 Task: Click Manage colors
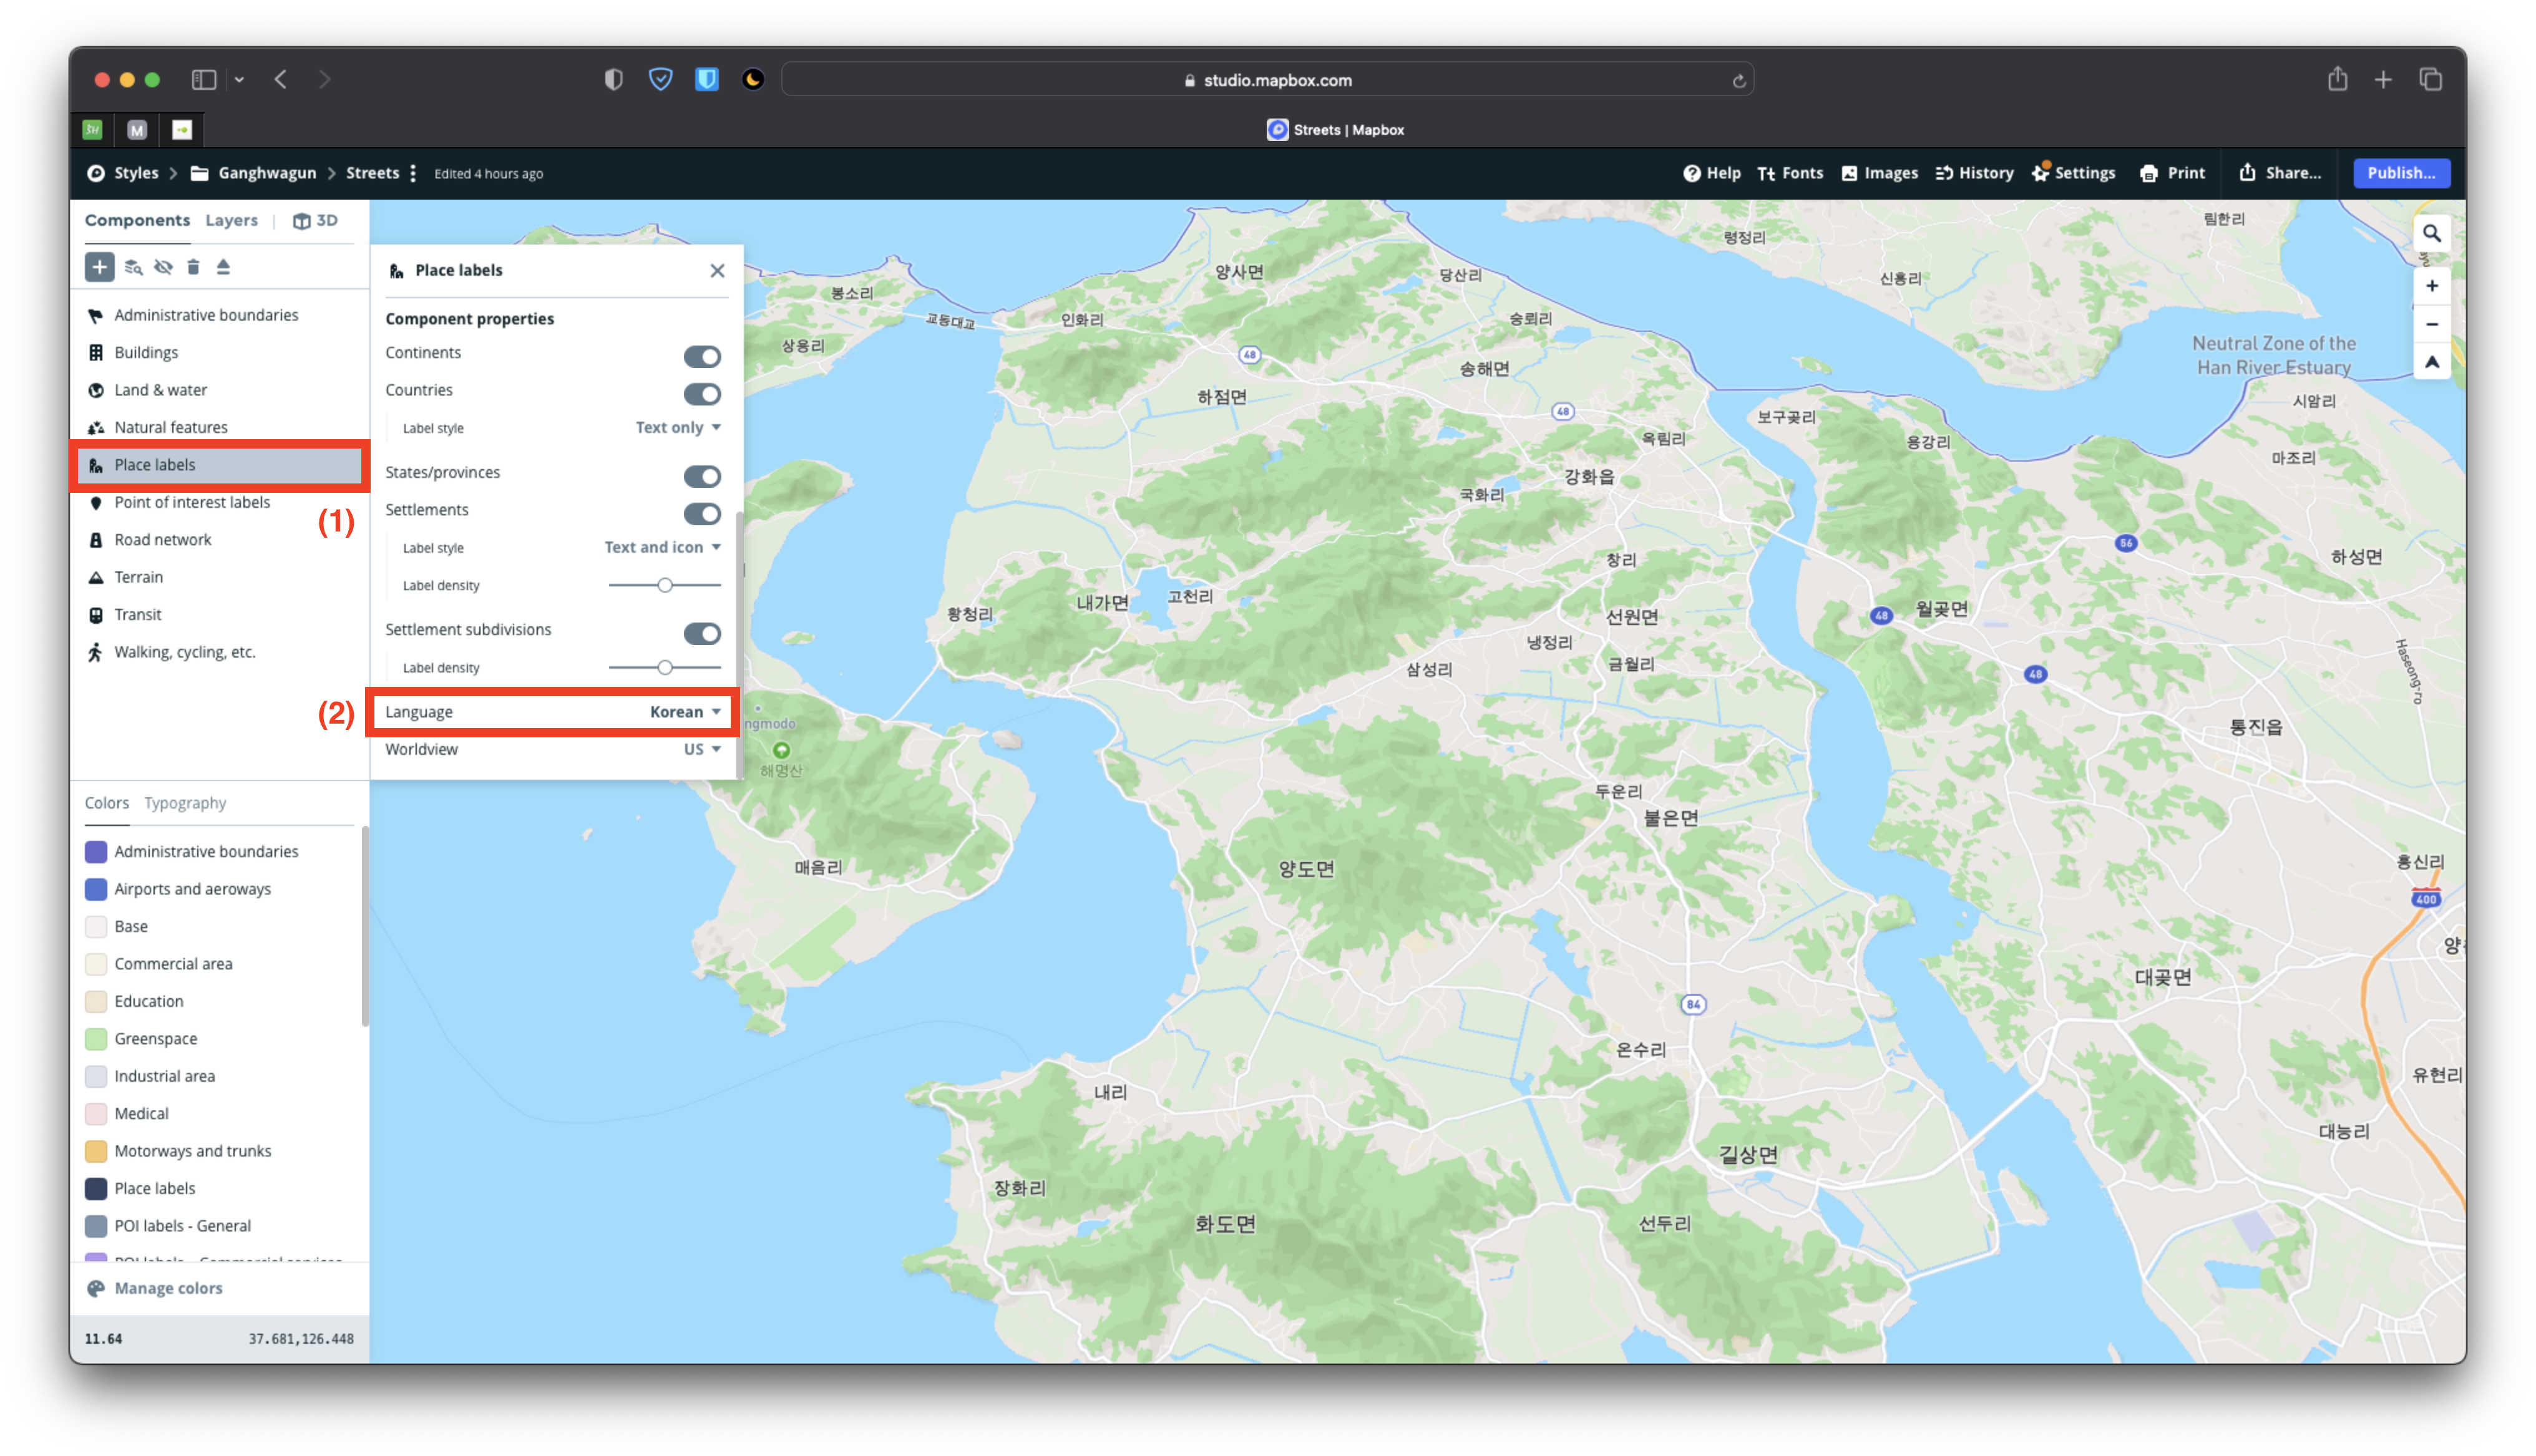click(154, 1288)
